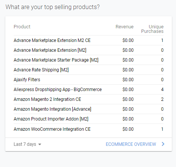This screenshot has width=176, height=167.
Task: Click the Revenue column header
Action: [125, 27]
